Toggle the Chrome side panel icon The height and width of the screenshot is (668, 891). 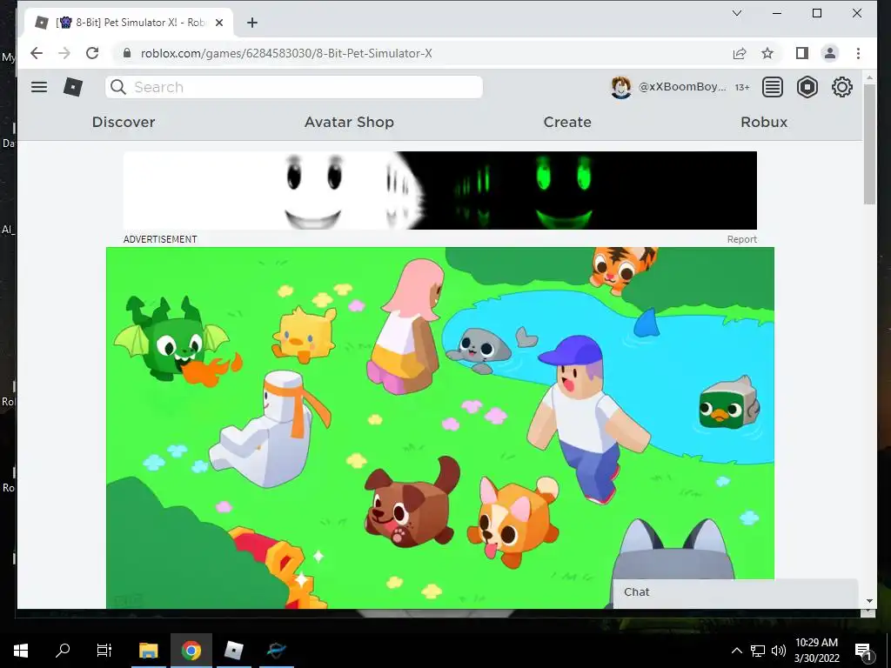(x=801, y=53)
